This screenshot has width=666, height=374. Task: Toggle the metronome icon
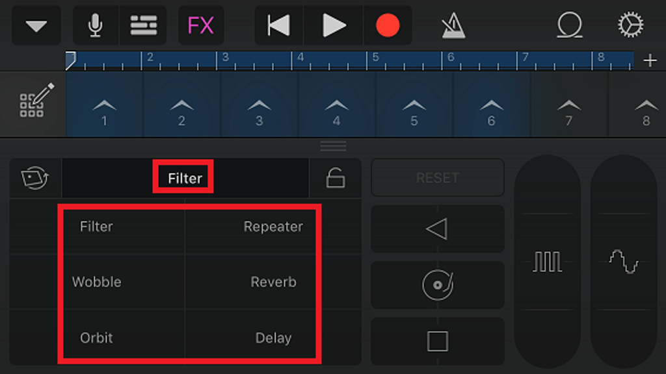[453, 25]
